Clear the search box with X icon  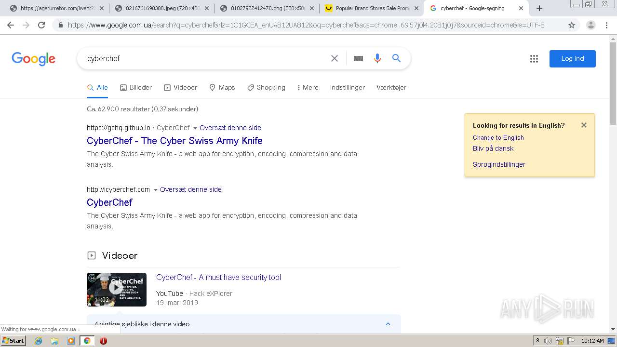tap(335, 58)
